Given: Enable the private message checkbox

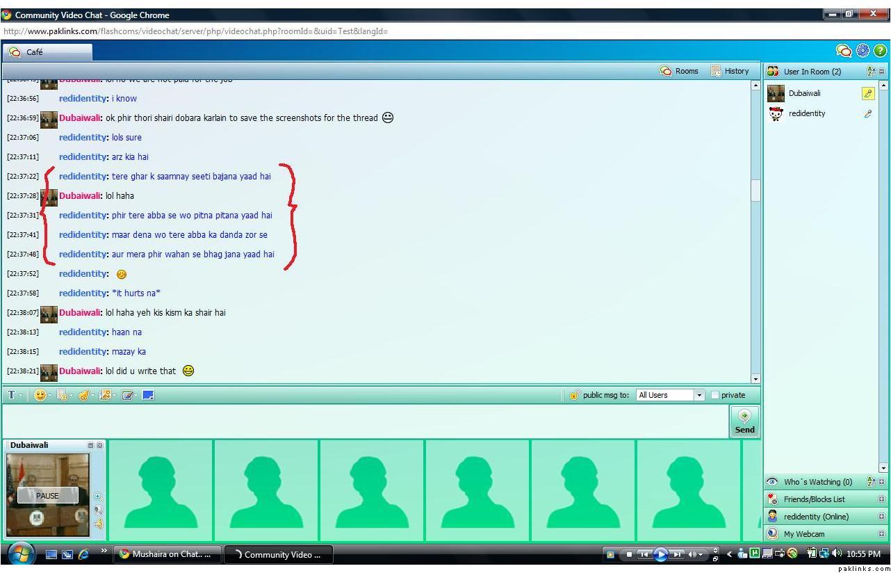Looking at the screenshot, I should tap(715, 395).
